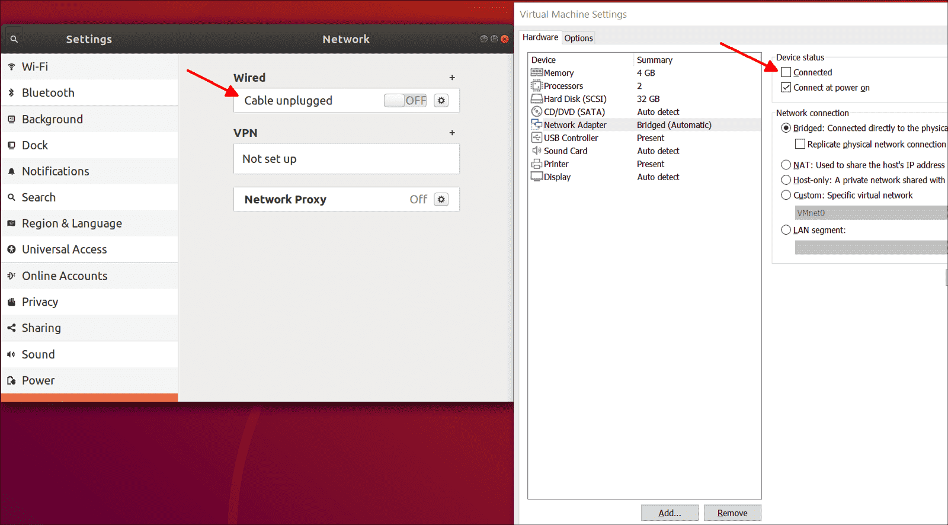Add a wired connection with plus

click(x=452, y=78)
